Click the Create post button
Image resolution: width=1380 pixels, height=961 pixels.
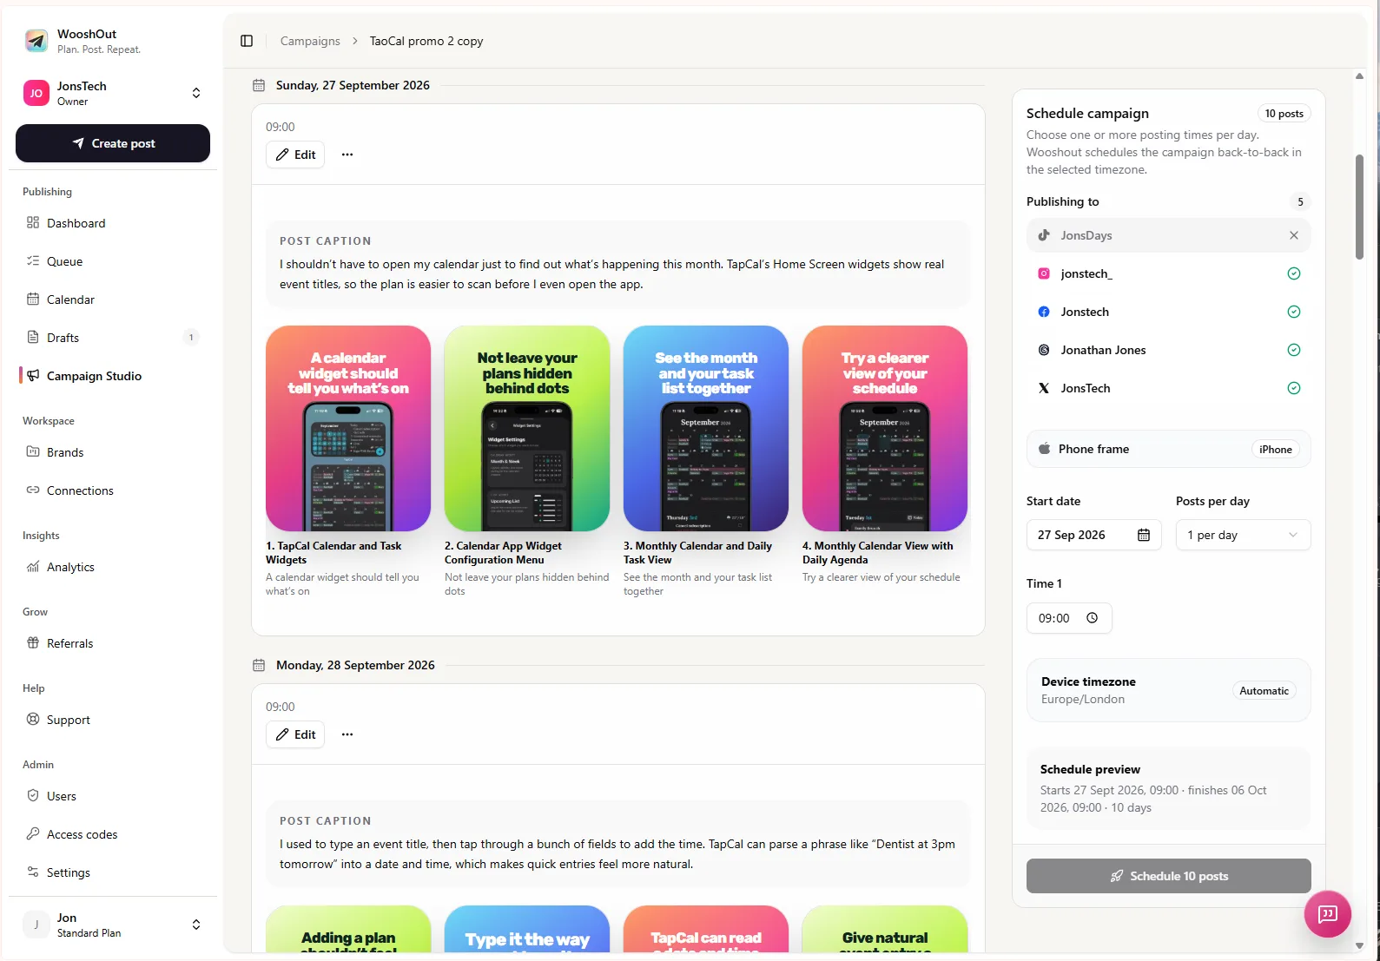click(x=113, y=143)
